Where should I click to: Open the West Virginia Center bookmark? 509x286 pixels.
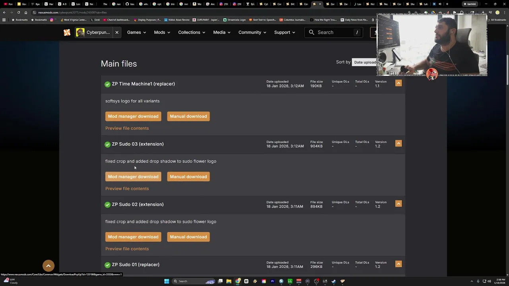(x=73, y=20)
